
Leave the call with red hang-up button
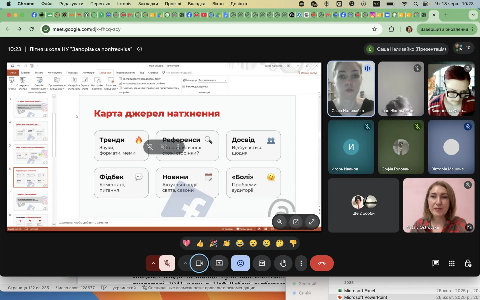tap(322, 263)
